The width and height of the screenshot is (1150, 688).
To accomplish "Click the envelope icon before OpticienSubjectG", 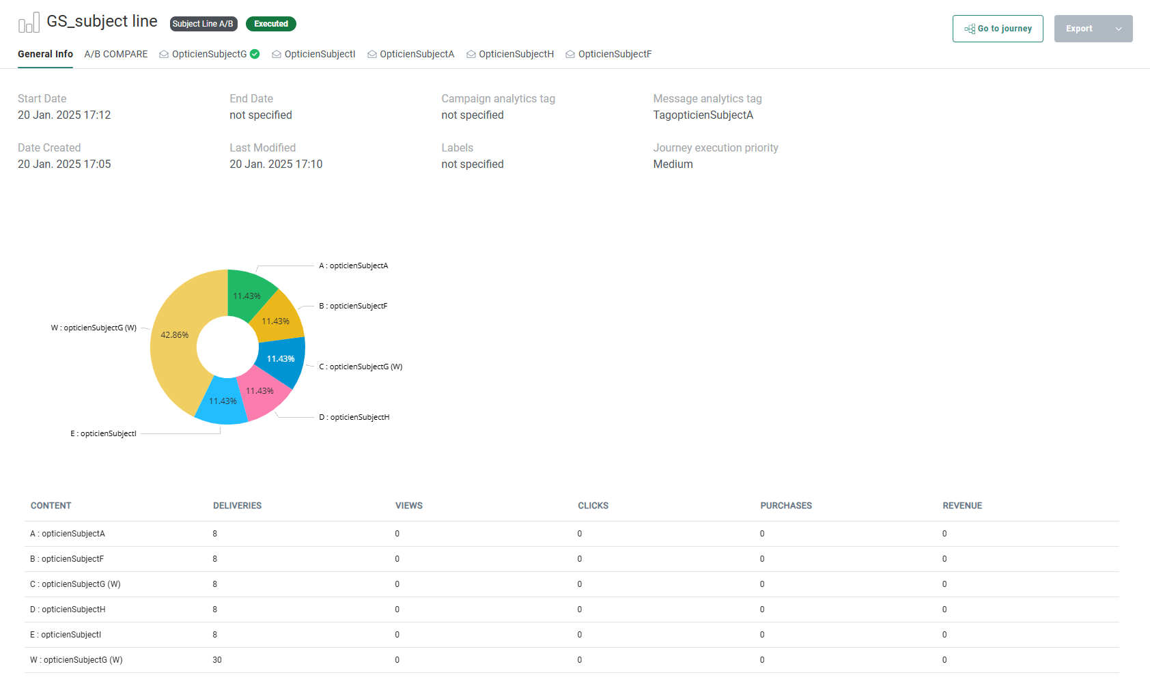I will (164, 55).
